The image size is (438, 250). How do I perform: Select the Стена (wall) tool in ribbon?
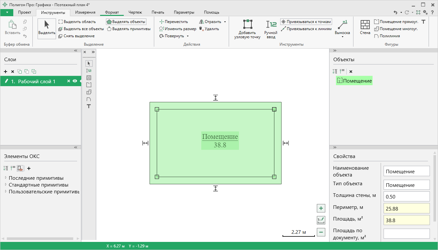(365, 28)
